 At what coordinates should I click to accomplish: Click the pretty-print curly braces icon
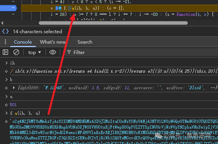pos(5,31)
